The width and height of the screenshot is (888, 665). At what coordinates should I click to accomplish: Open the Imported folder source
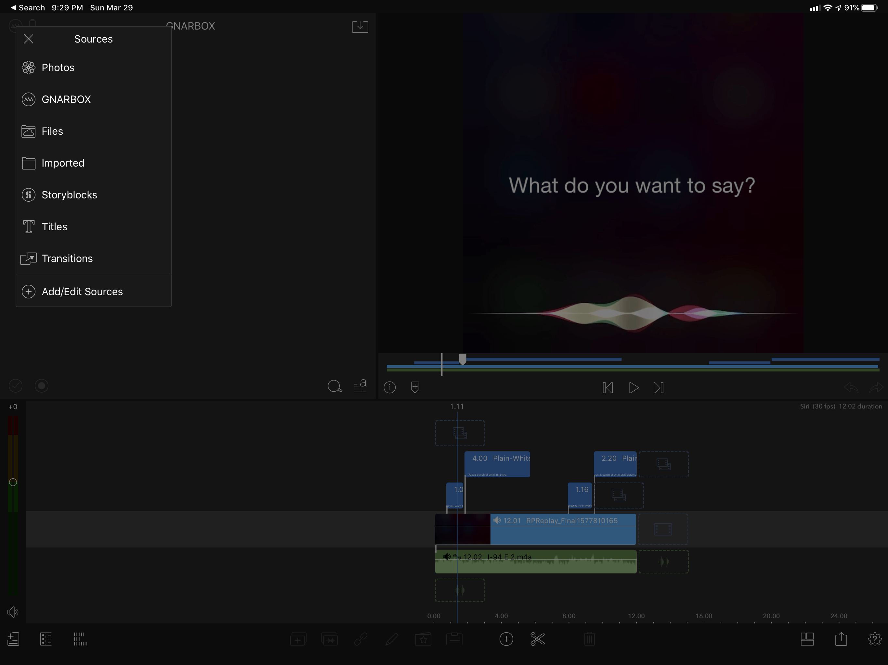tap(94, 163)
